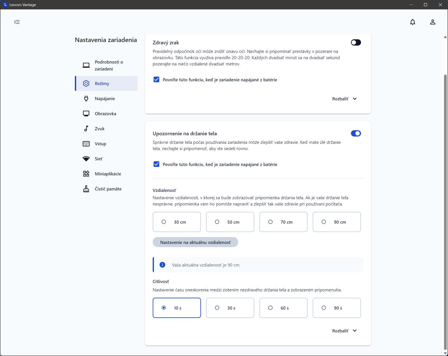Enable the Zdravý zrak toggle
The image size is (448, 356).
pos(355,43)
